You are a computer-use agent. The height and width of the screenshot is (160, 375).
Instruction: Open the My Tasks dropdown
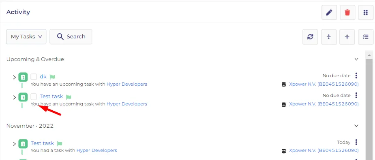coord(26,37)
